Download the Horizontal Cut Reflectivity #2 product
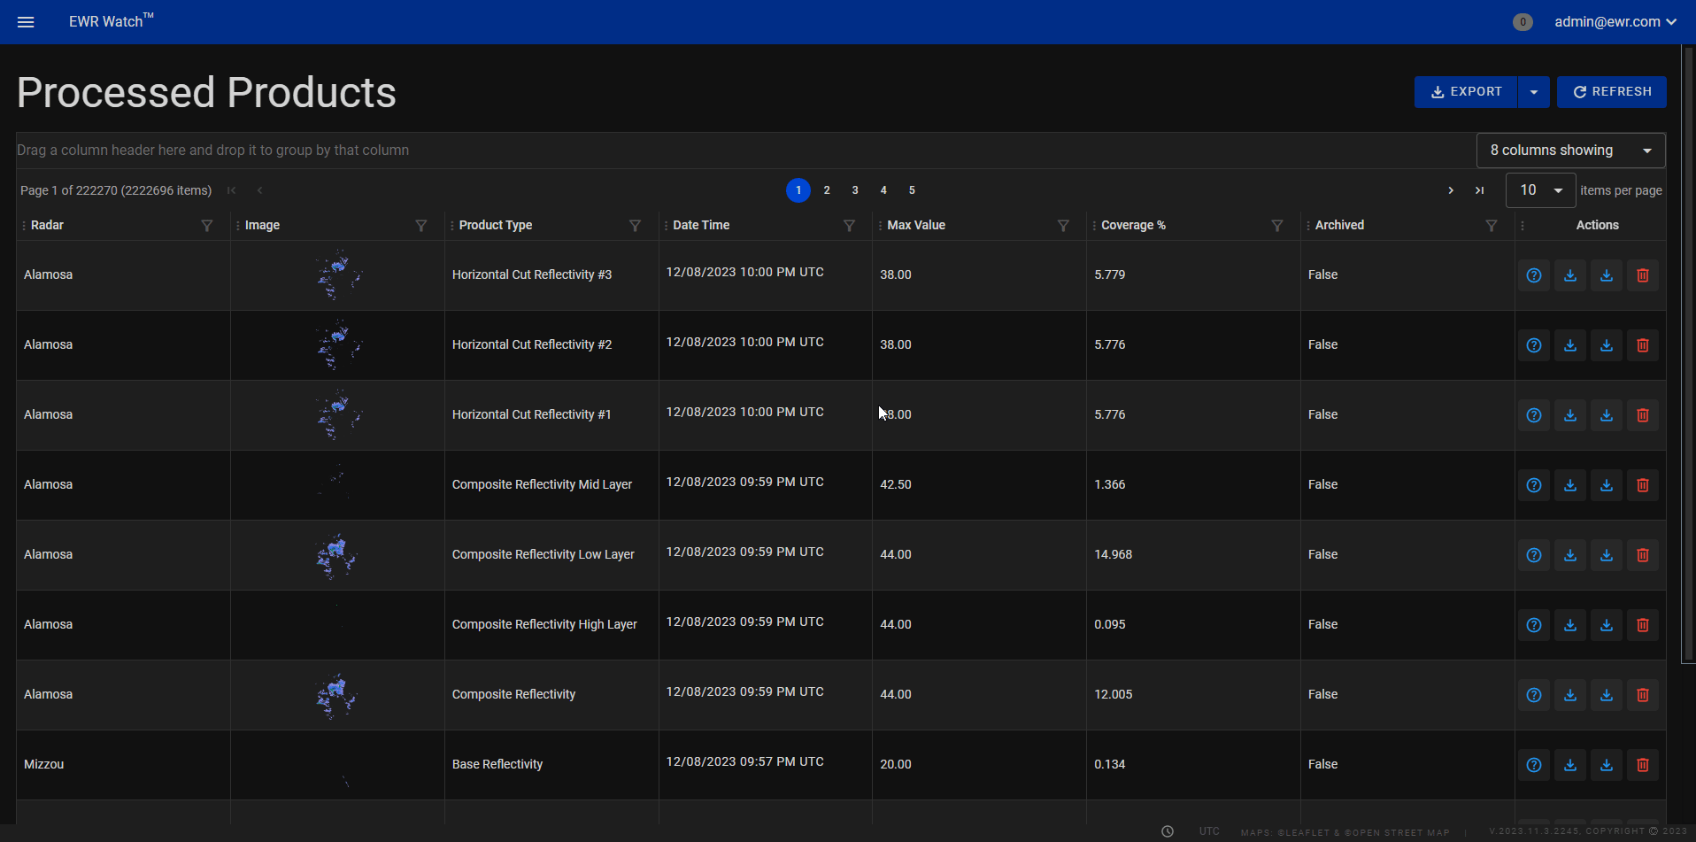The height and width of the screenshot is (842, 1696). [x=1570, y=344]
